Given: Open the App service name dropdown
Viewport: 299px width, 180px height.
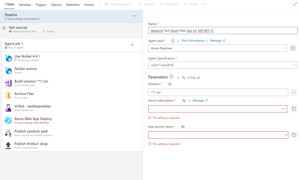Looking at the screenshot, I should 218,135.
